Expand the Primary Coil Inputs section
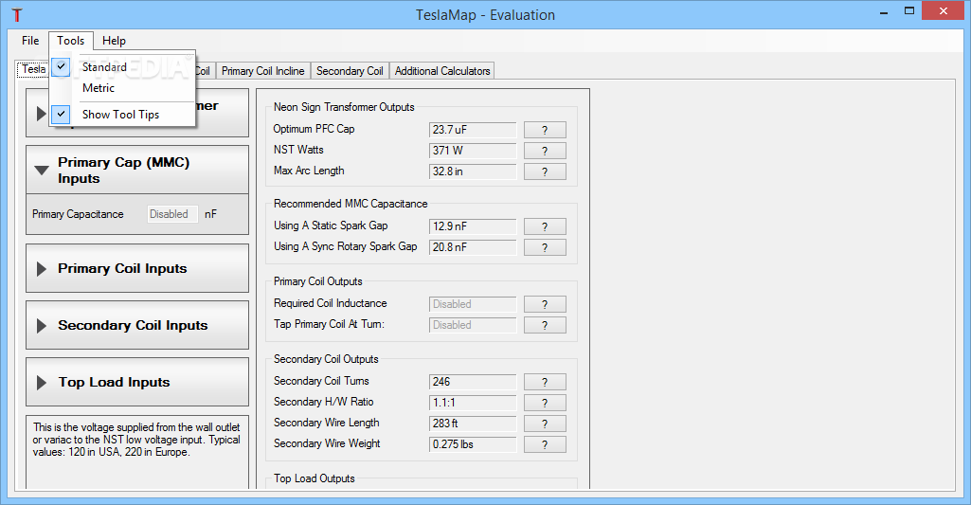Image resolution: width=971 pixels, height=505 pixels. (137, 268)
